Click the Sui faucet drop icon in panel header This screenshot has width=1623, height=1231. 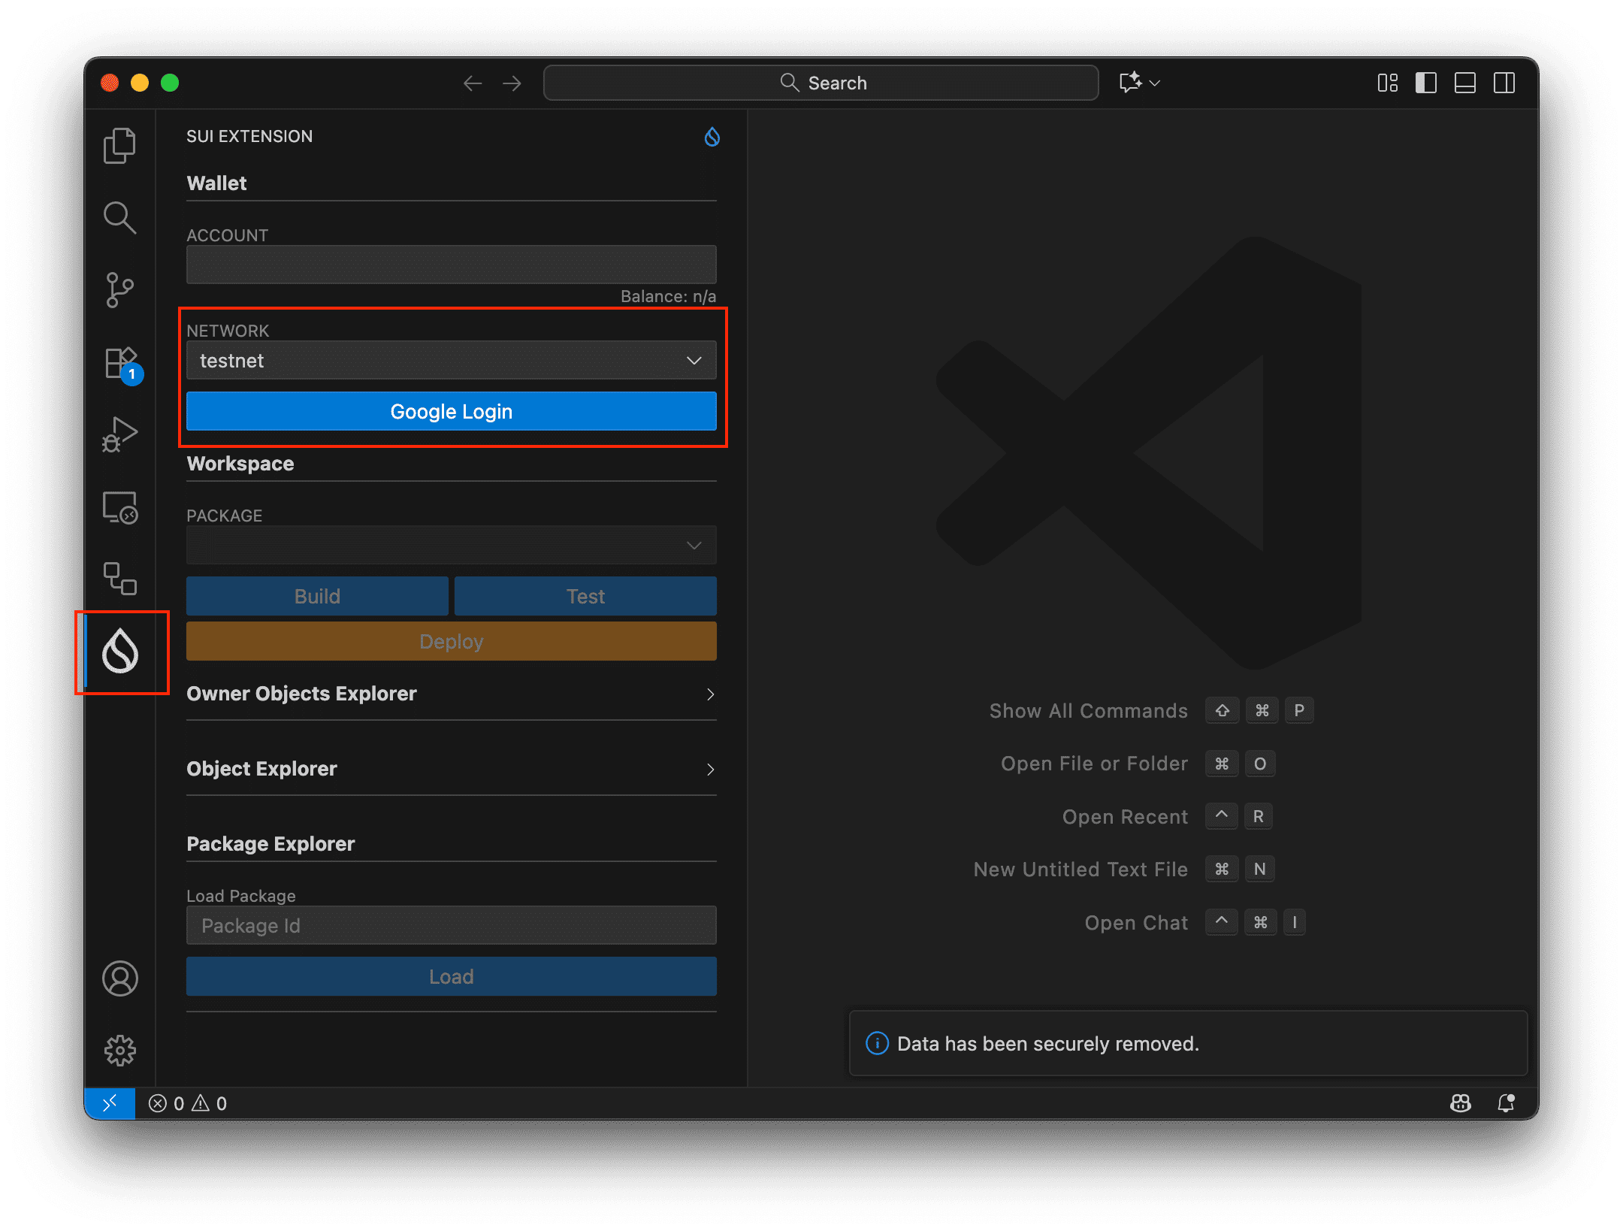711,137
